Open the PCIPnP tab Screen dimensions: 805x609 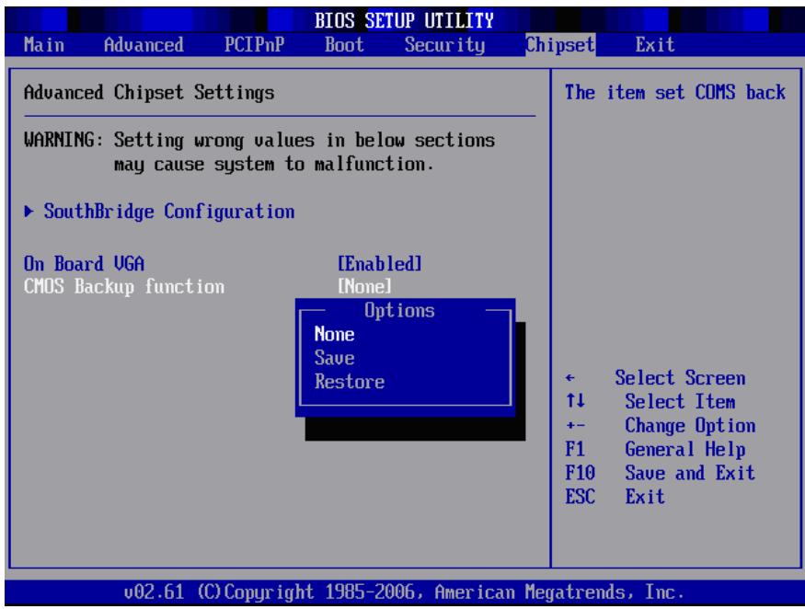(x=254, y=45)
